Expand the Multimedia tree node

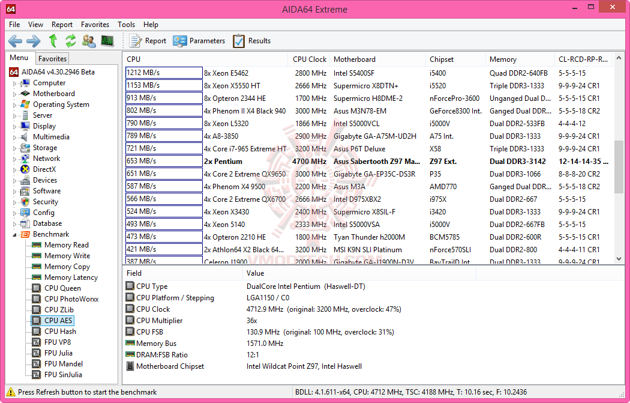click(x=14, y=138)
